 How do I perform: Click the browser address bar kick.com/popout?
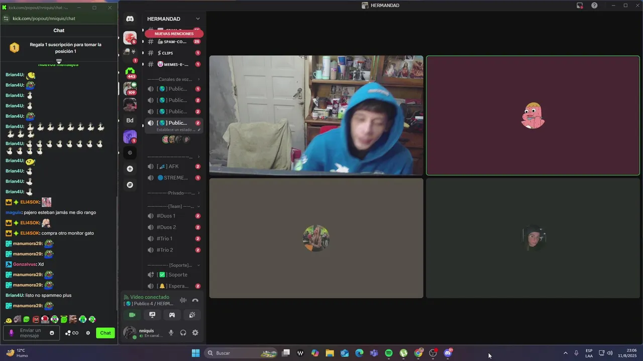tap(44, 19)
